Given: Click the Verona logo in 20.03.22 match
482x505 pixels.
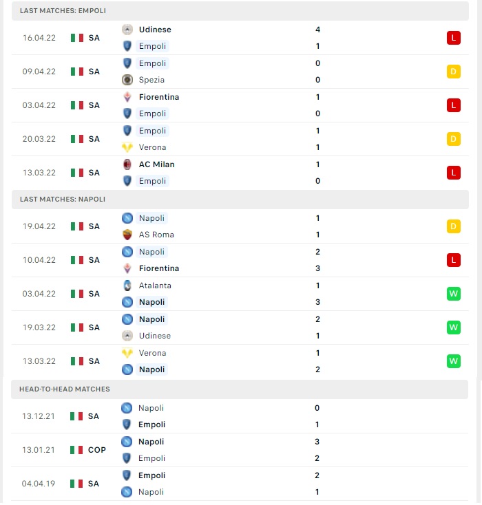Looking at the screenshot, I should (127, 147).
